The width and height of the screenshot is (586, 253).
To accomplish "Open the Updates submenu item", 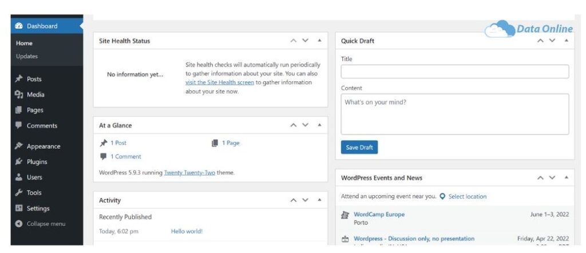I will pyautogui.click(x=27, y=57).
